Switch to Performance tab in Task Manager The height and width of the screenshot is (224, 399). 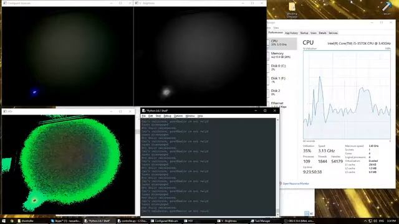pos(276,33)
